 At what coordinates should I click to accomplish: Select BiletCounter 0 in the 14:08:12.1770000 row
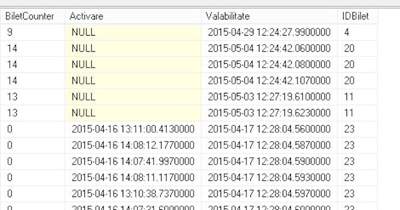(32, 145)
